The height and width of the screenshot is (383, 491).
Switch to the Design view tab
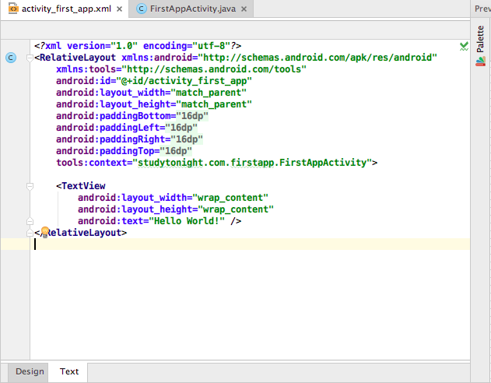[x=30, y=371]
